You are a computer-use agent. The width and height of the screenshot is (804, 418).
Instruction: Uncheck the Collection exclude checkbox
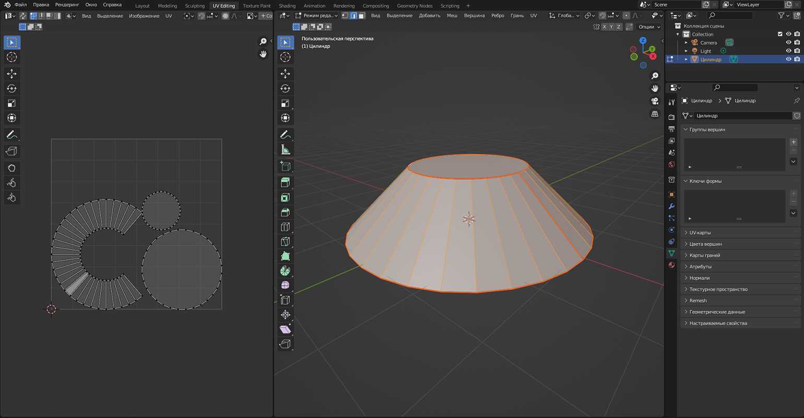(x=780, y=34)
